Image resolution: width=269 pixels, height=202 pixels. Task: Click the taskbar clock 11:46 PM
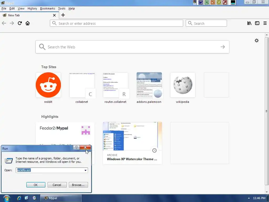[x=259, y=198]
